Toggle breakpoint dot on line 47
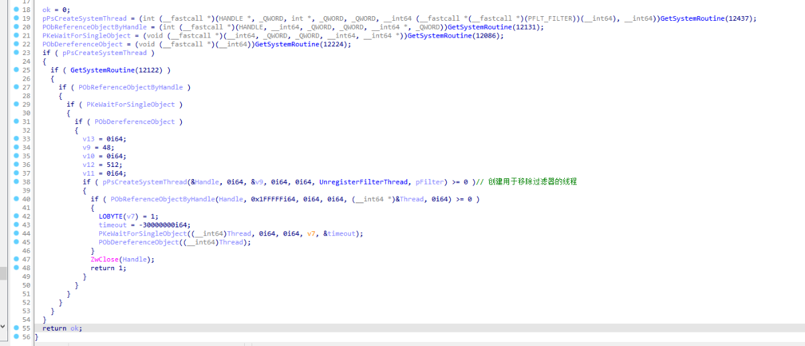The height and width of the screenshot is (346, 805). point(16,259)
